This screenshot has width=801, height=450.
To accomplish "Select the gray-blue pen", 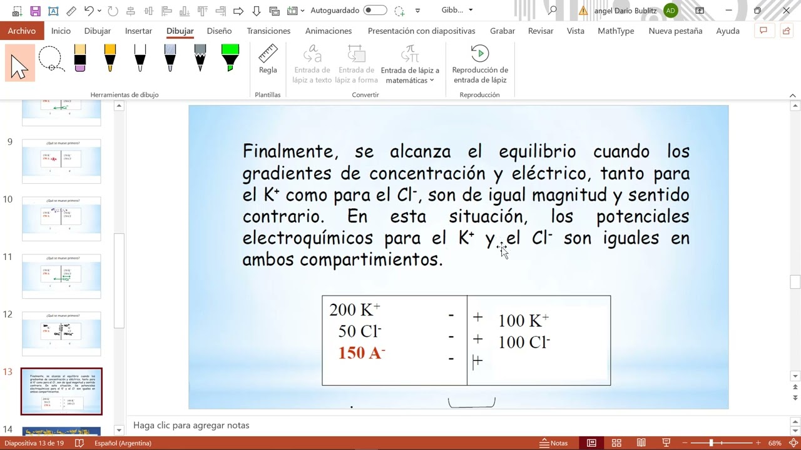I will (x=170, y=58).
